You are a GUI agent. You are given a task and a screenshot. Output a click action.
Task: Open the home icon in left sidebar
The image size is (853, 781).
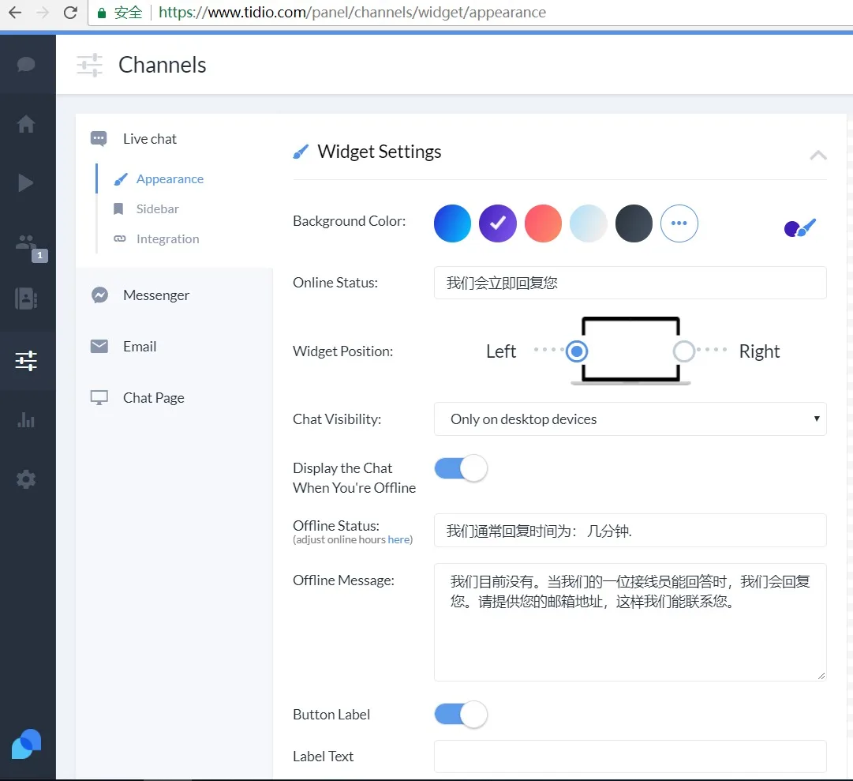pos(26,124)
